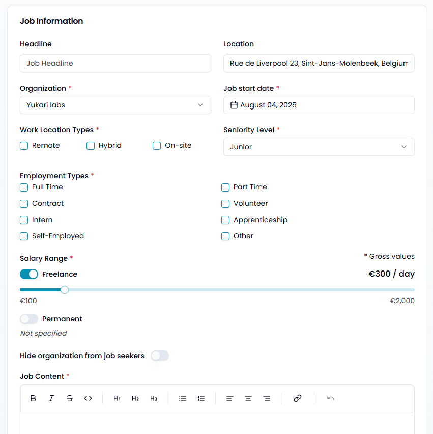The width and height of the screenshot is (433, 434).
Task: Apply bold formatting in the Job Content editor
Action: tap(33, 398)
